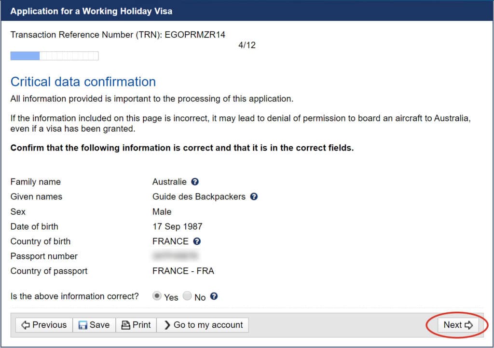Click the printer icon on Print
Viewport: 494px width, 348px height.
126,325
